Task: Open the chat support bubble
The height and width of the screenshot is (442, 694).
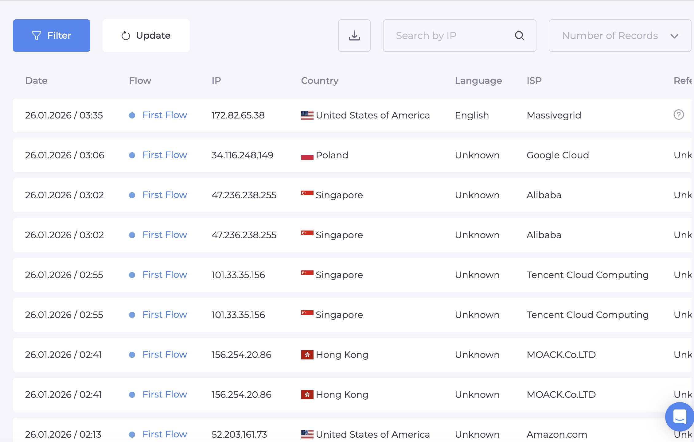Action: (x=679, y=417)
